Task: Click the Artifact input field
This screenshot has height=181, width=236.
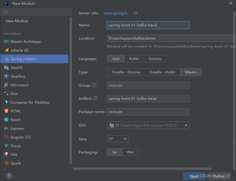Action: [x=148, y=99]
